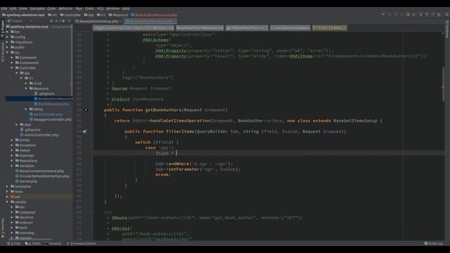Click the BookAuthorResource structure breadcrumb

(x=200, y=28)
